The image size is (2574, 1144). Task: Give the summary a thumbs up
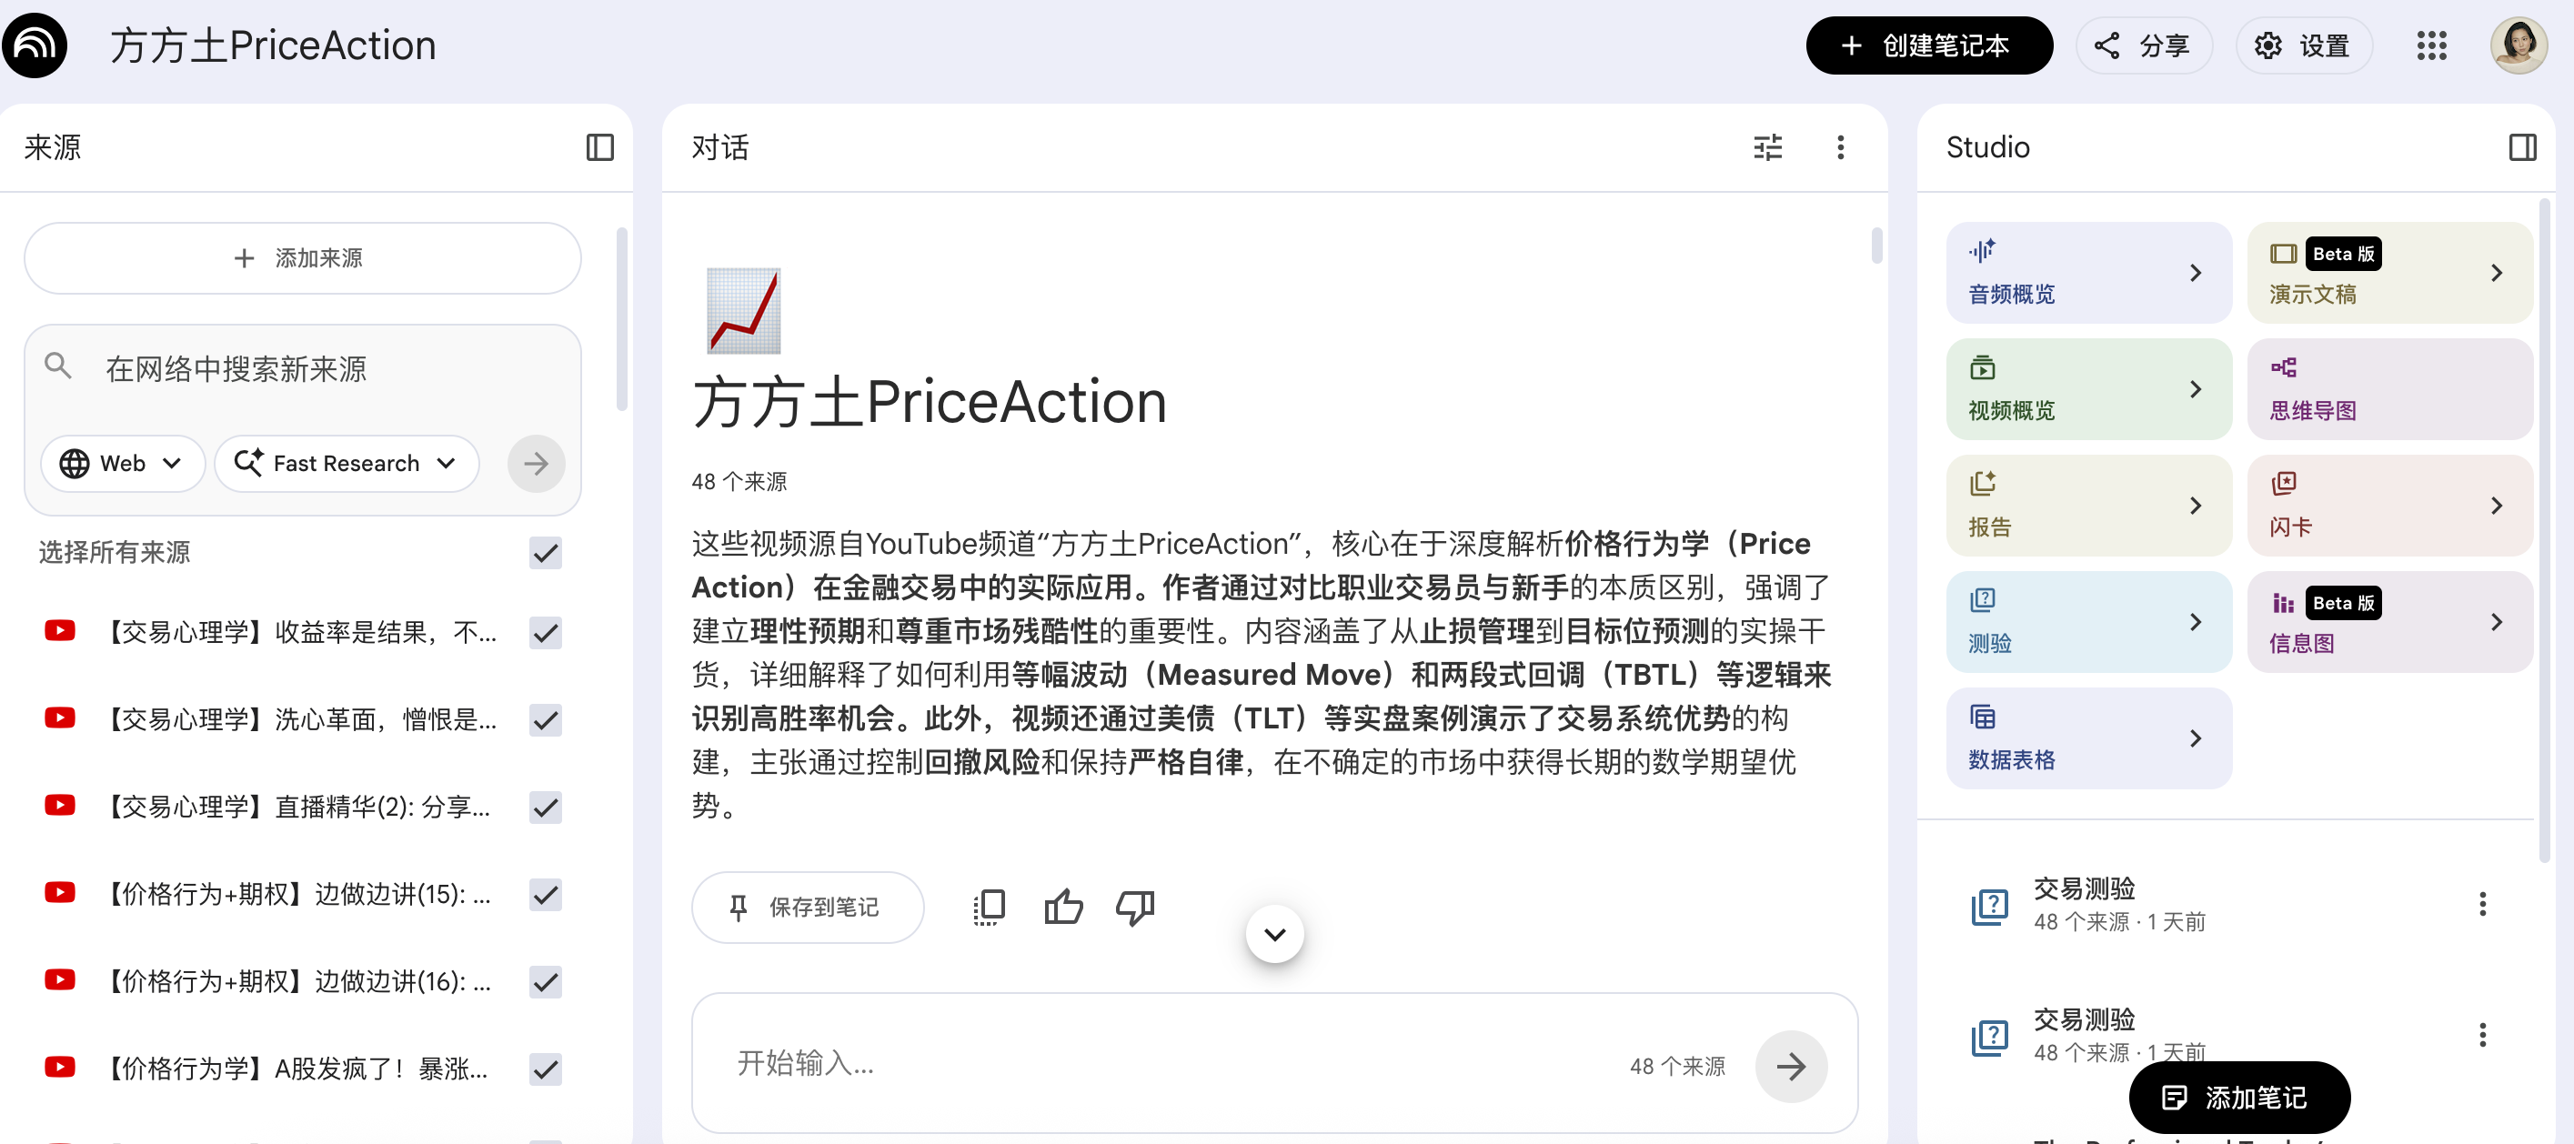(x=1062, y=908)
